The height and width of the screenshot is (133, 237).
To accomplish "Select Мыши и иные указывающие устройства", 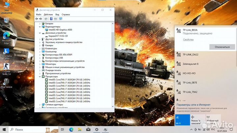I will [65, 67].
